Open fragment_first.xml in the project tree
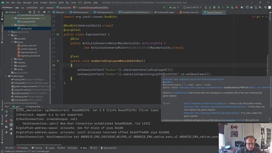 (x=28, y=52)
